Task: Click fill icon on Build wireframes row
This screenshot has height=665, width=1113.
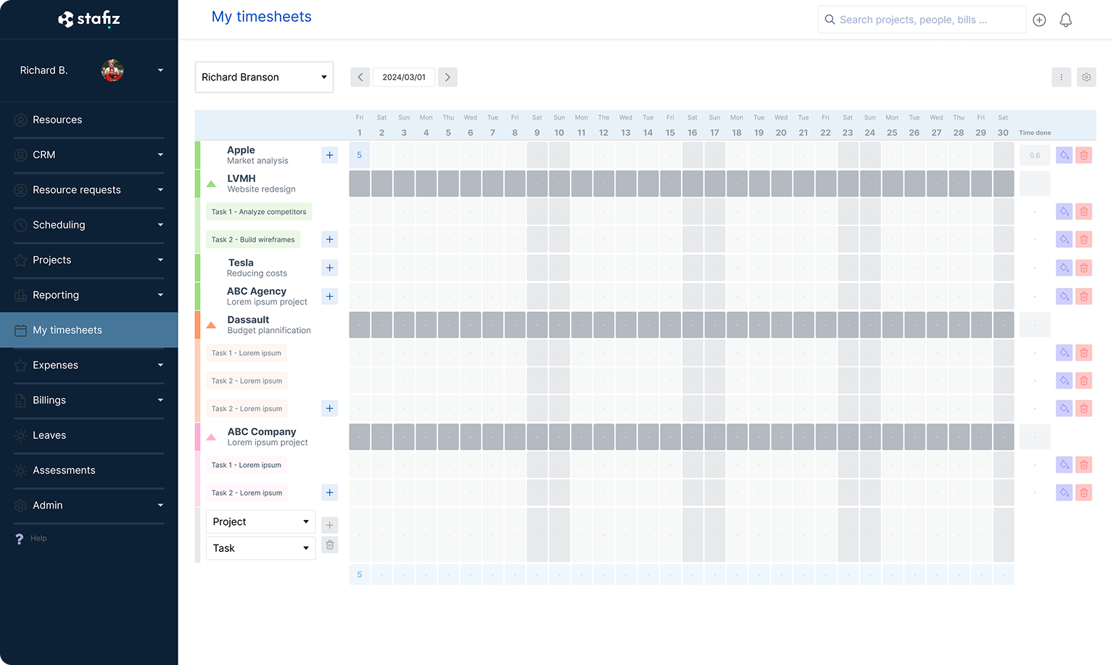Action: (x=1064, y=239)
